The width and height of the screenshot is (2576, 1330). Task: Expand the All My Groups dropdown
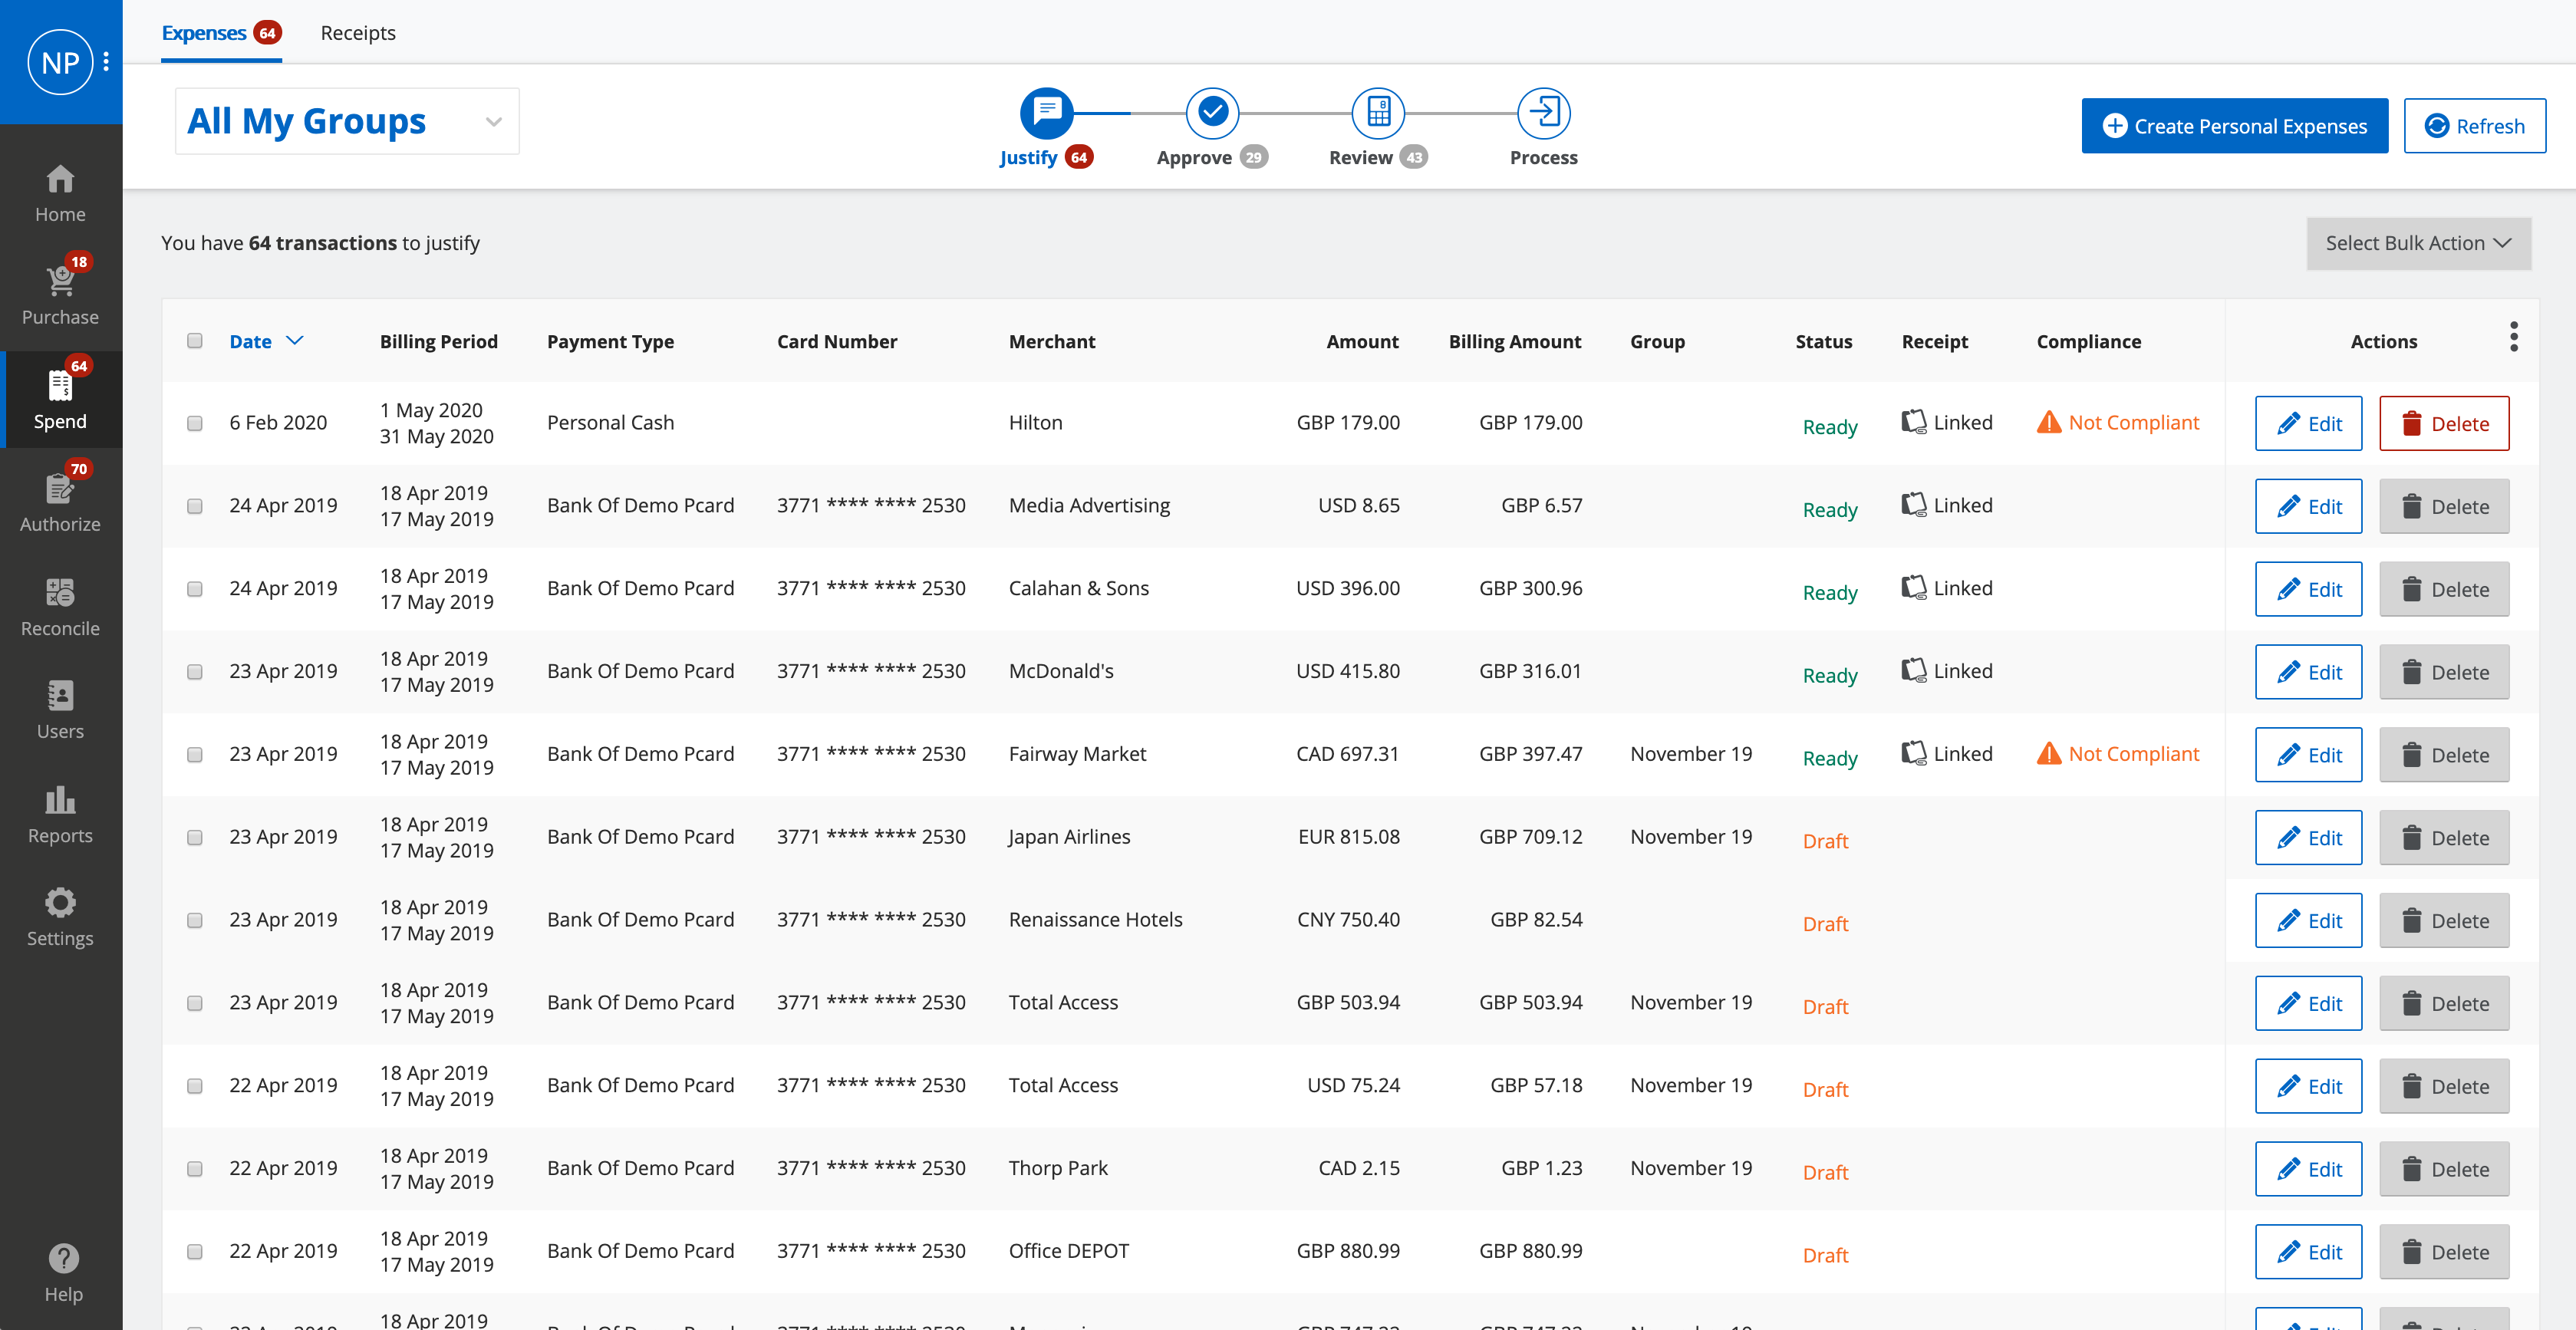[x=346, y=121]
